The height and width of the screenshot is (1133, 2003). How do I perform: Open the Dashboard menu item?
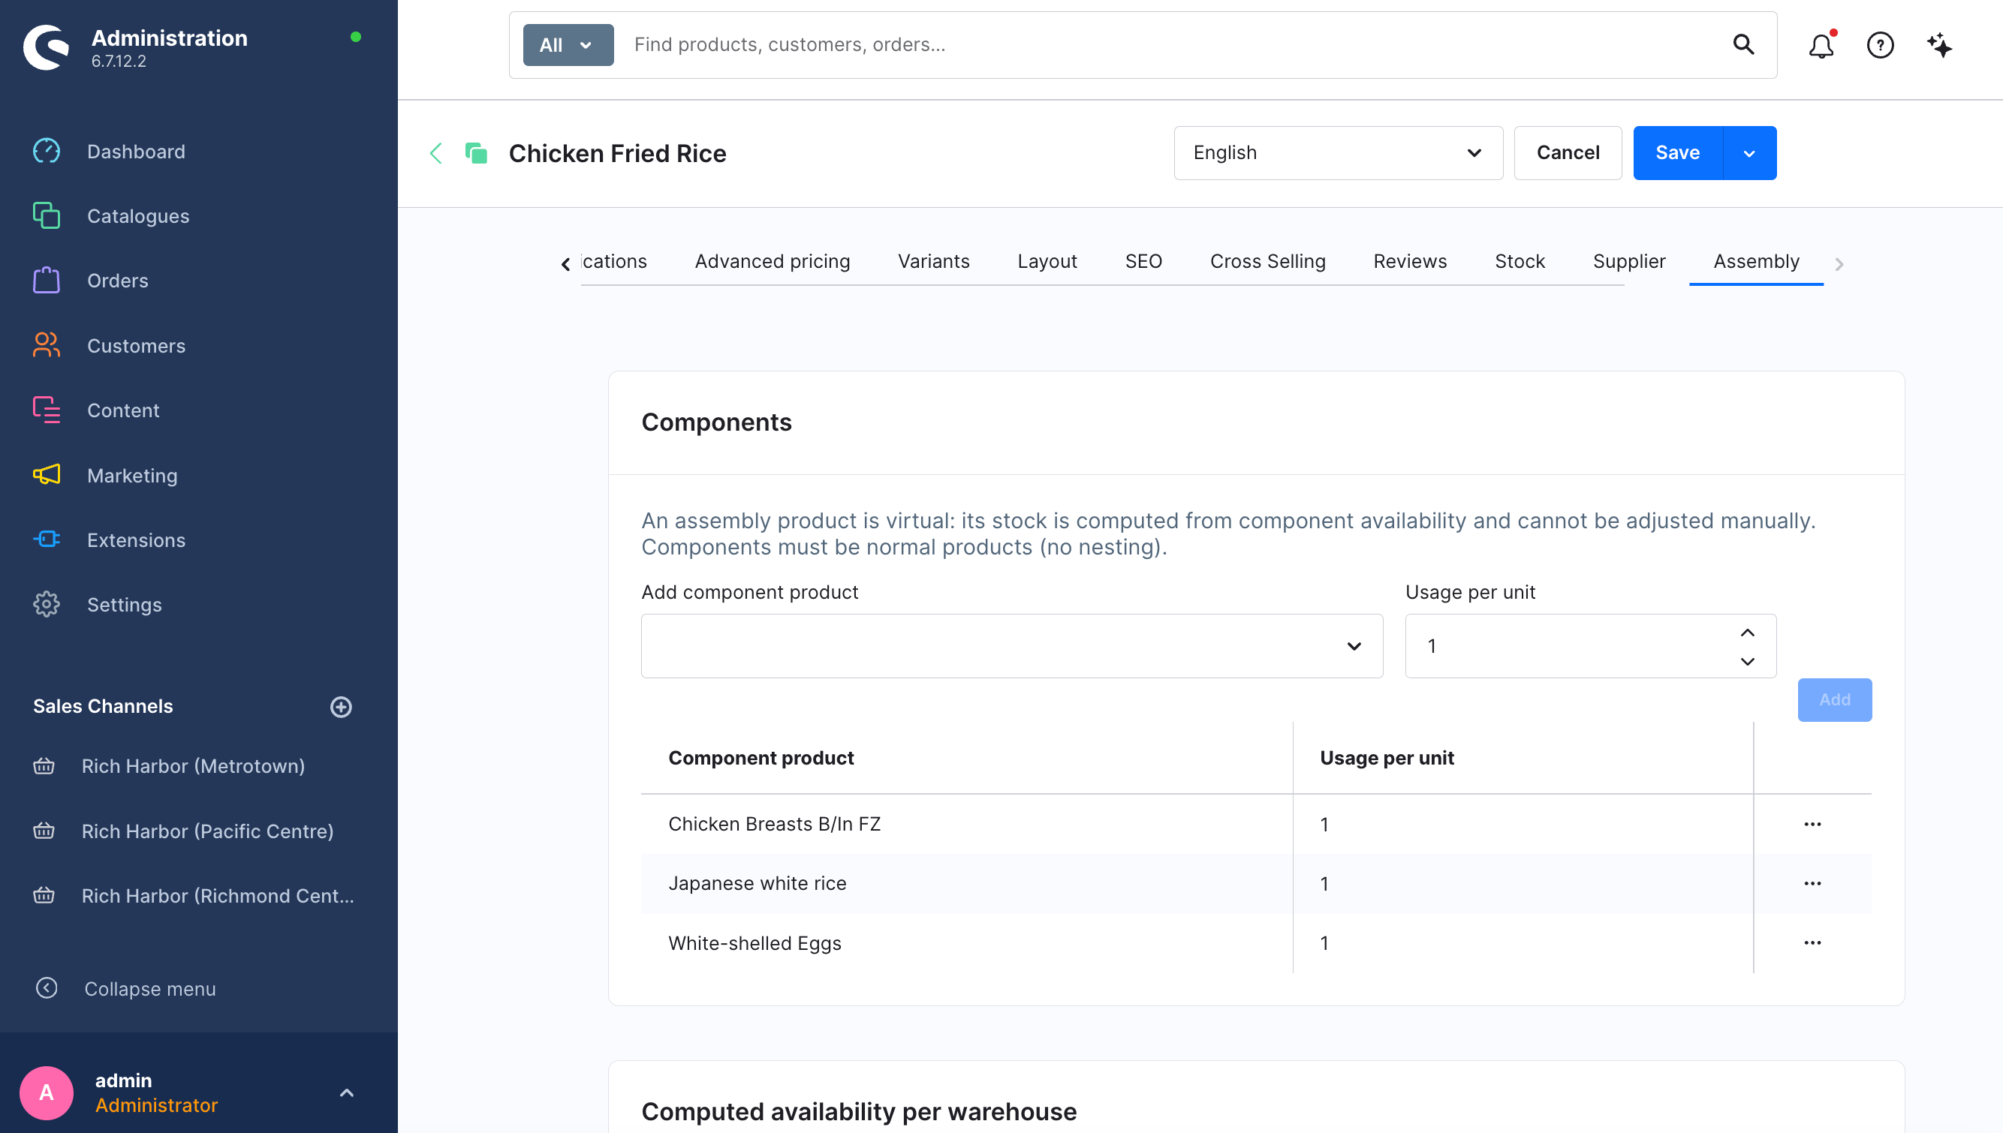tap(135, 151)
